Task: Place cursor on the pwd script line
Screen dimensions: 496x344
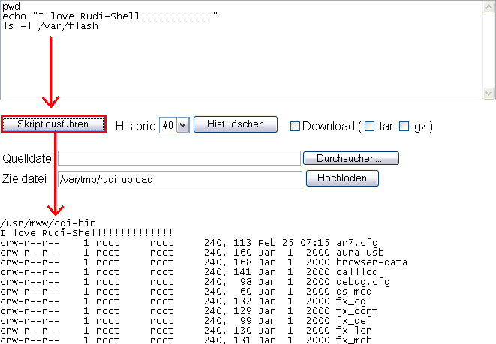Action: tap(11, 6)
